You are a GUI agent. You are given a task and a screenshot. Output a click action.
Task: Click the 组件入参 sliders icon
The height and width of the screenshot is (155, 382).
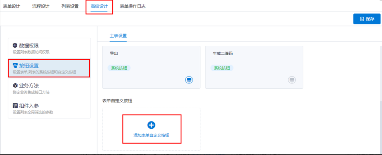pyautogui.click(x=15, y=105)
